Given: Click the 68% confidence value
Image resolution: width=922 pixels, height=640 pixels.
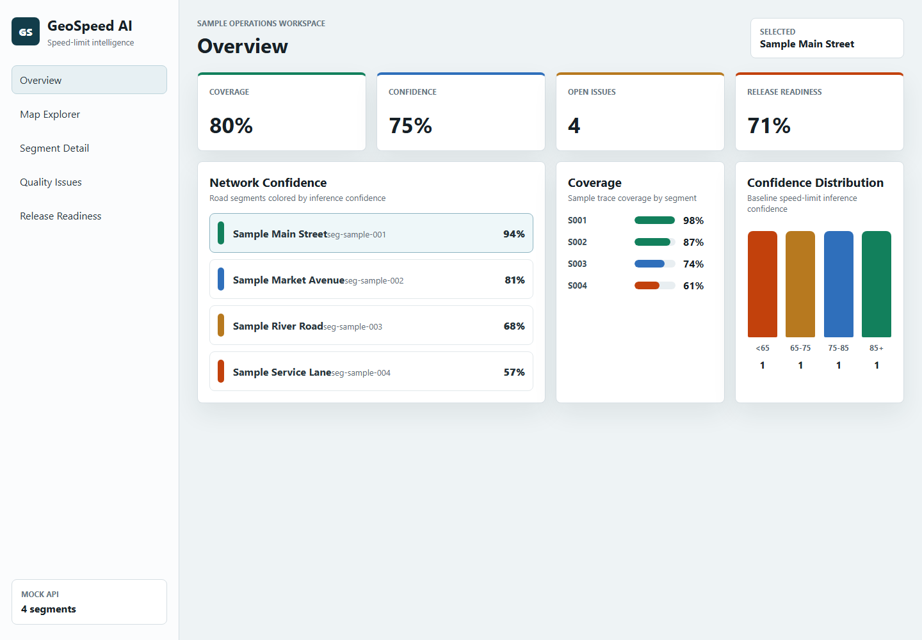Looking at the screenshot, I should (x=514, y=326).
